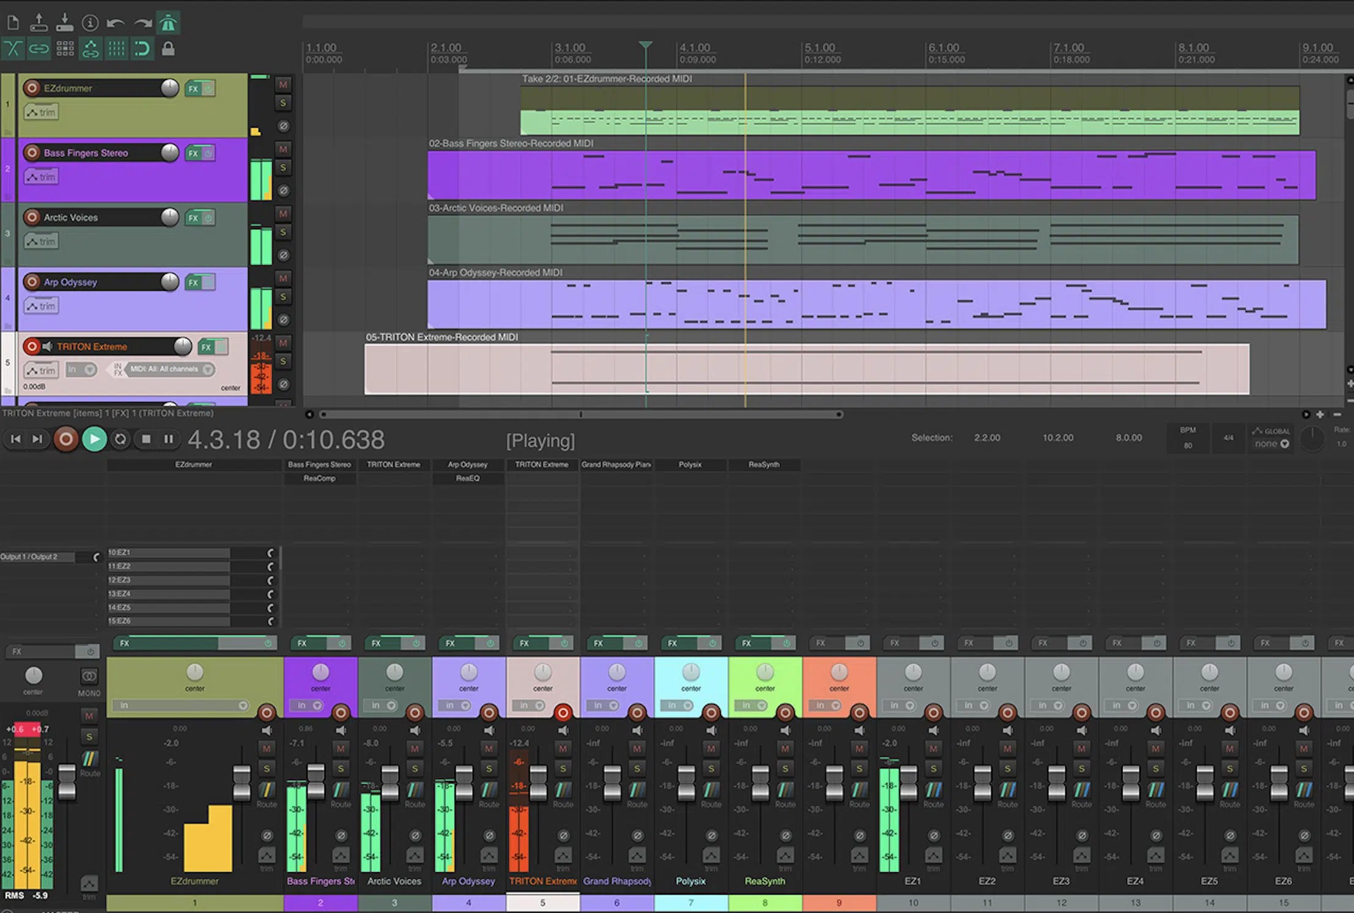
Task: Mute the EZdrummer track
Action: click(x=283, y=84)
